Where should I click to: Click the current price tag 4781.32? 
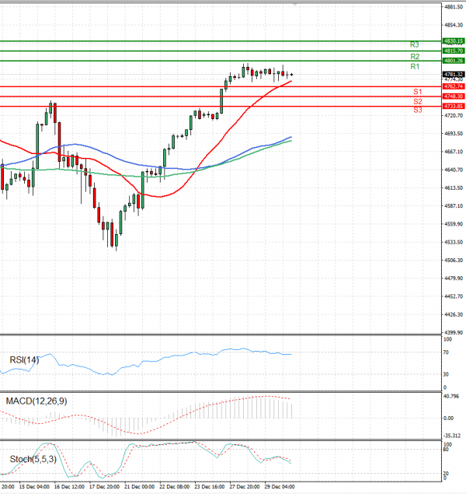(454, 74)
